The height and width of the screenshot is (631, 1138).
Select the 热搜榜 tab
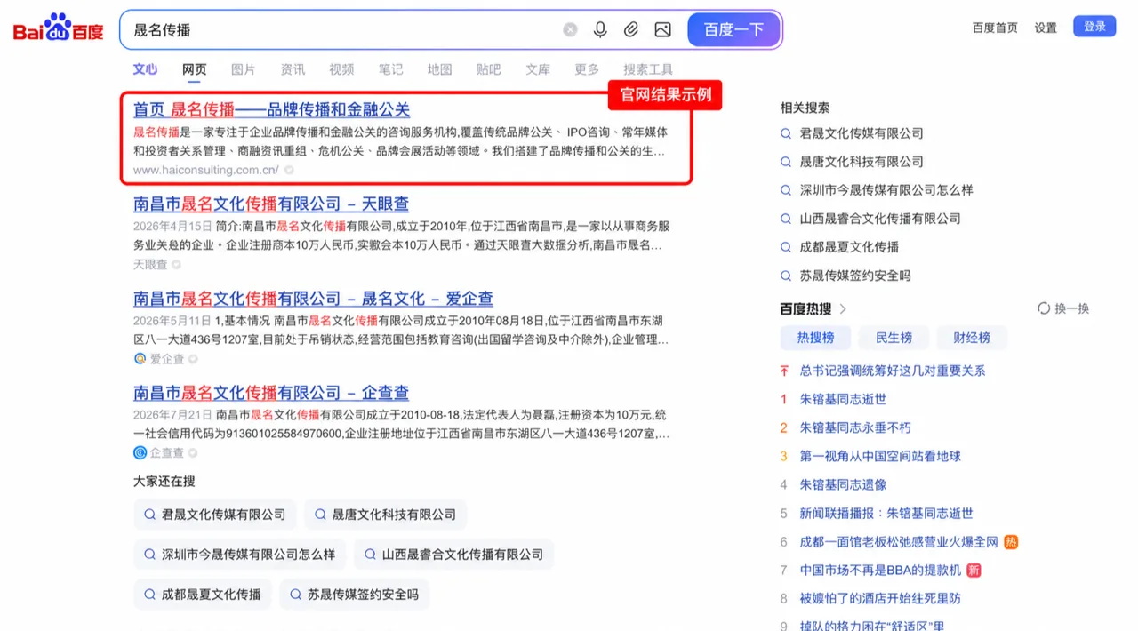(815, 338)
